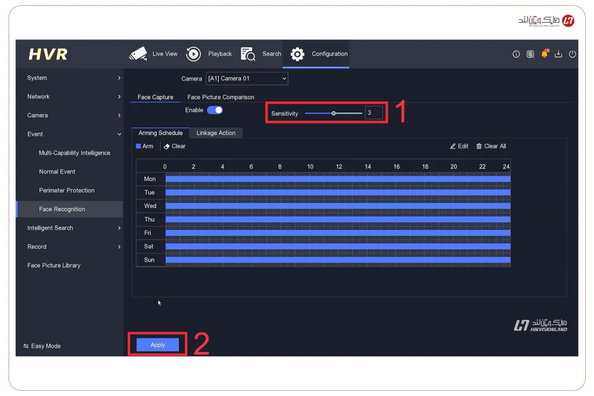This screenshot has height=396, width=594.
Task: Open the Camera selection dropdown
Action: pyautogui.click(x=247, y=78)
